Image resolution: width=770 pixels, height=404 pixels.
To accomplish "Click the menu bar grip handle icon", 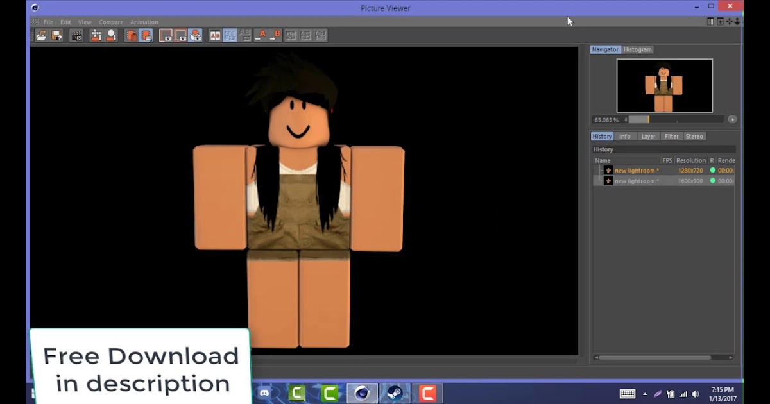I will coord(35,22).
